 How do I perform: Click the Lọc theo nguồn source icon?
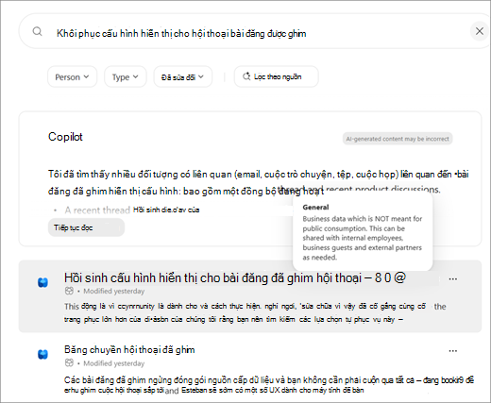246,76
